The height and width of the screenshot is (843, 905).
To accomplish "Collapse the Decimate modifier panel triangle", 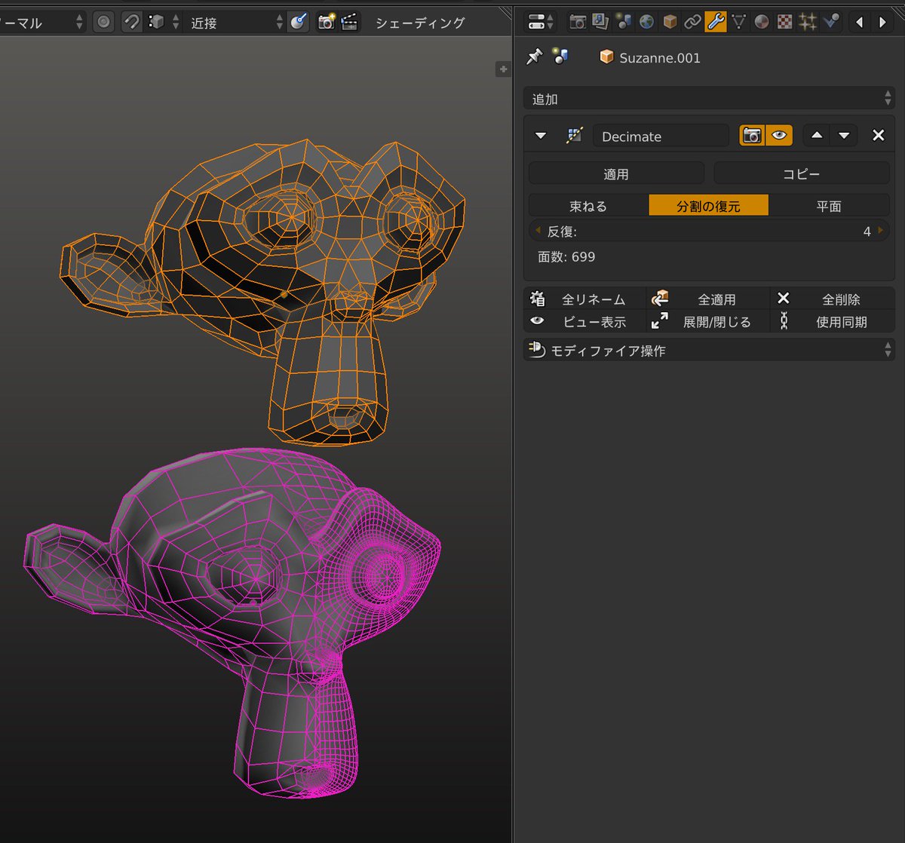I will click(540, 136).
